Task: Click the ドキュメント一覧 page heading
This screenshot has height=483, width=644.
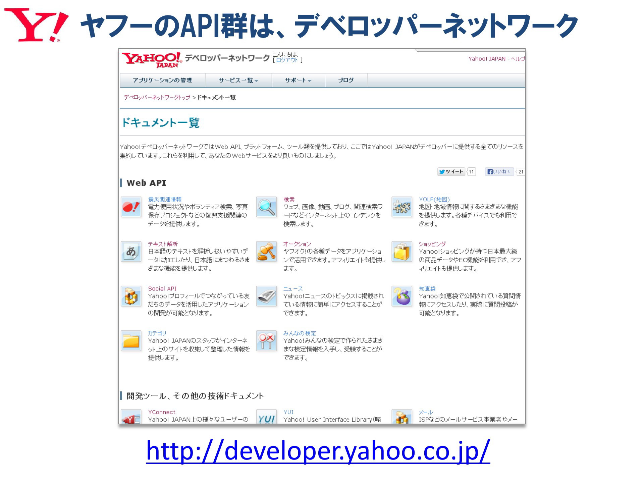Action: (160, 122)
